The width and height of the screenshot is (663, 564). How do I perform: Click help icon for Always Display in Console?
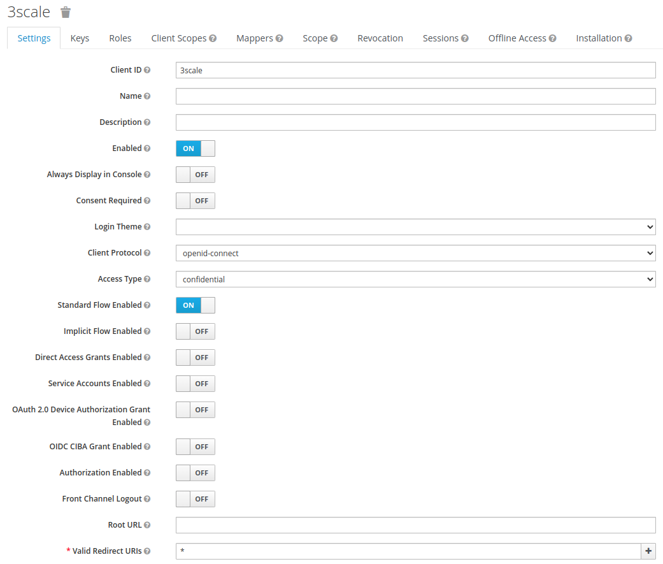[x=147, y=175]
